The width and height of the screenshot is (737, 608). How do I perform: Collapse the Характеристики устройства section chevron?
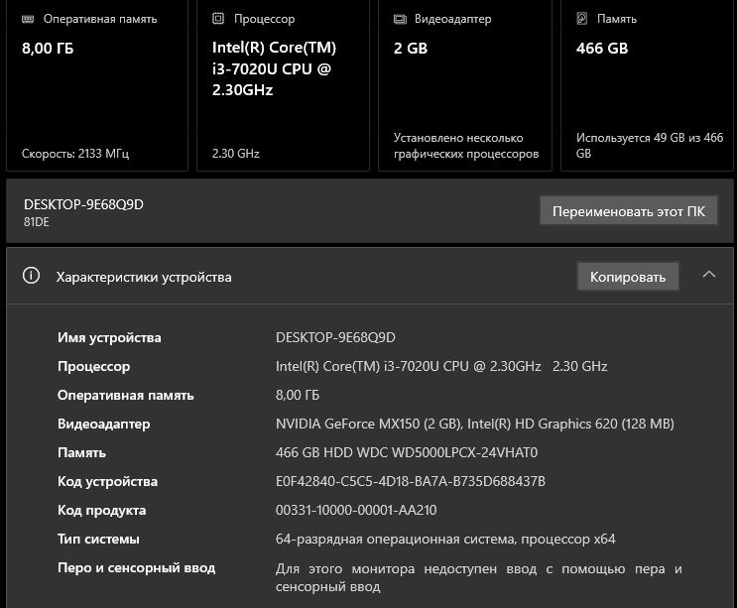tap(709, 274)
